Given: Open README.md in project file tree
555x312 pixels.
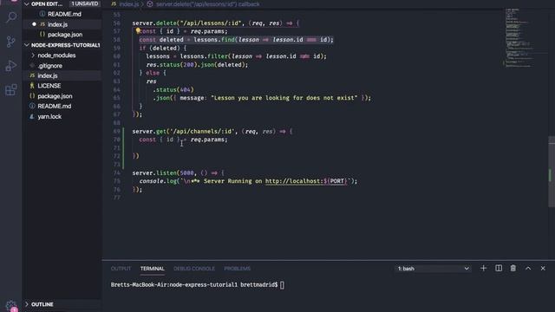Looking at the screenshot, I should (x=54, y=106).
